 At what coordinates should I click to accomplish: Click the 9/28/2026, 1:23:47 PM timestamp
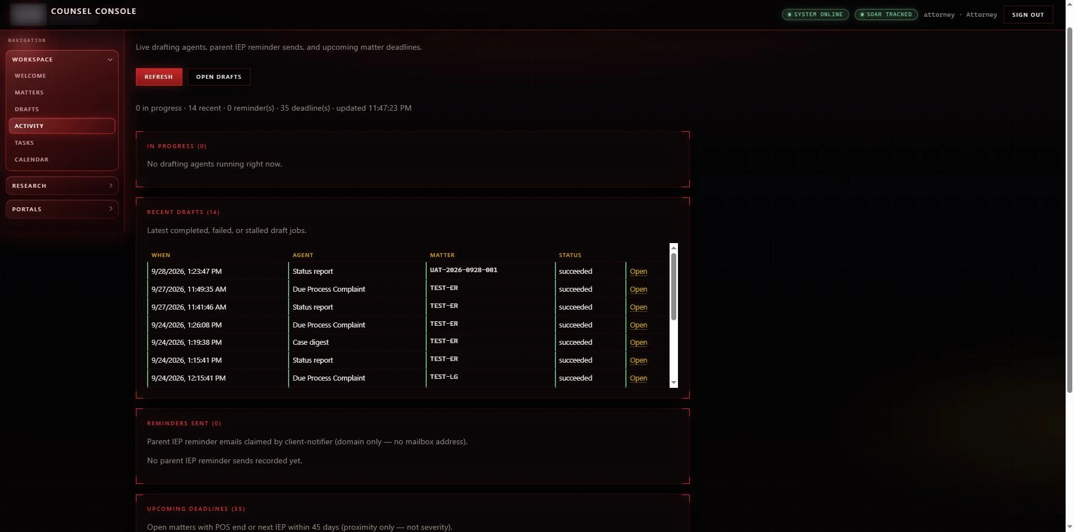pos(186,272)
